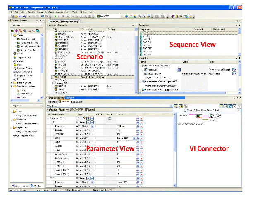Click the Open file toolbar icon
This screenshot has height=198, width=253.
(16, 16)
